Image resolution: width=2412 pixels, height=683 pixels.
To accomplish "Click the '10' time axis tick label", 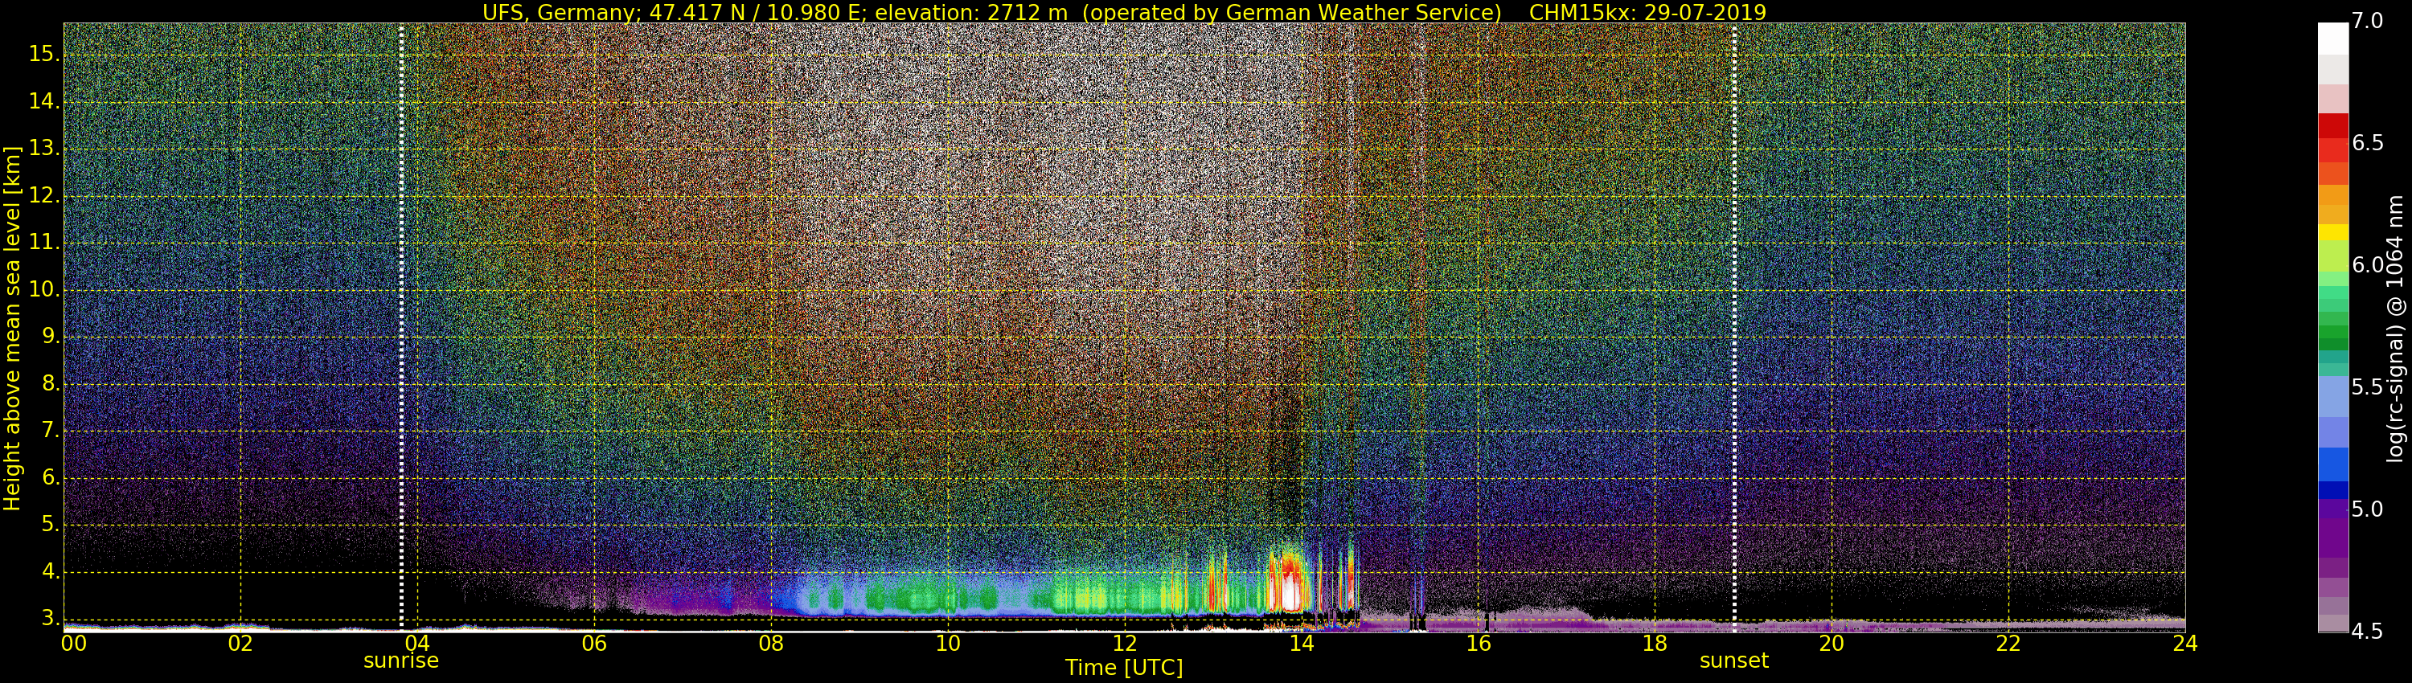I will point(948,644).
